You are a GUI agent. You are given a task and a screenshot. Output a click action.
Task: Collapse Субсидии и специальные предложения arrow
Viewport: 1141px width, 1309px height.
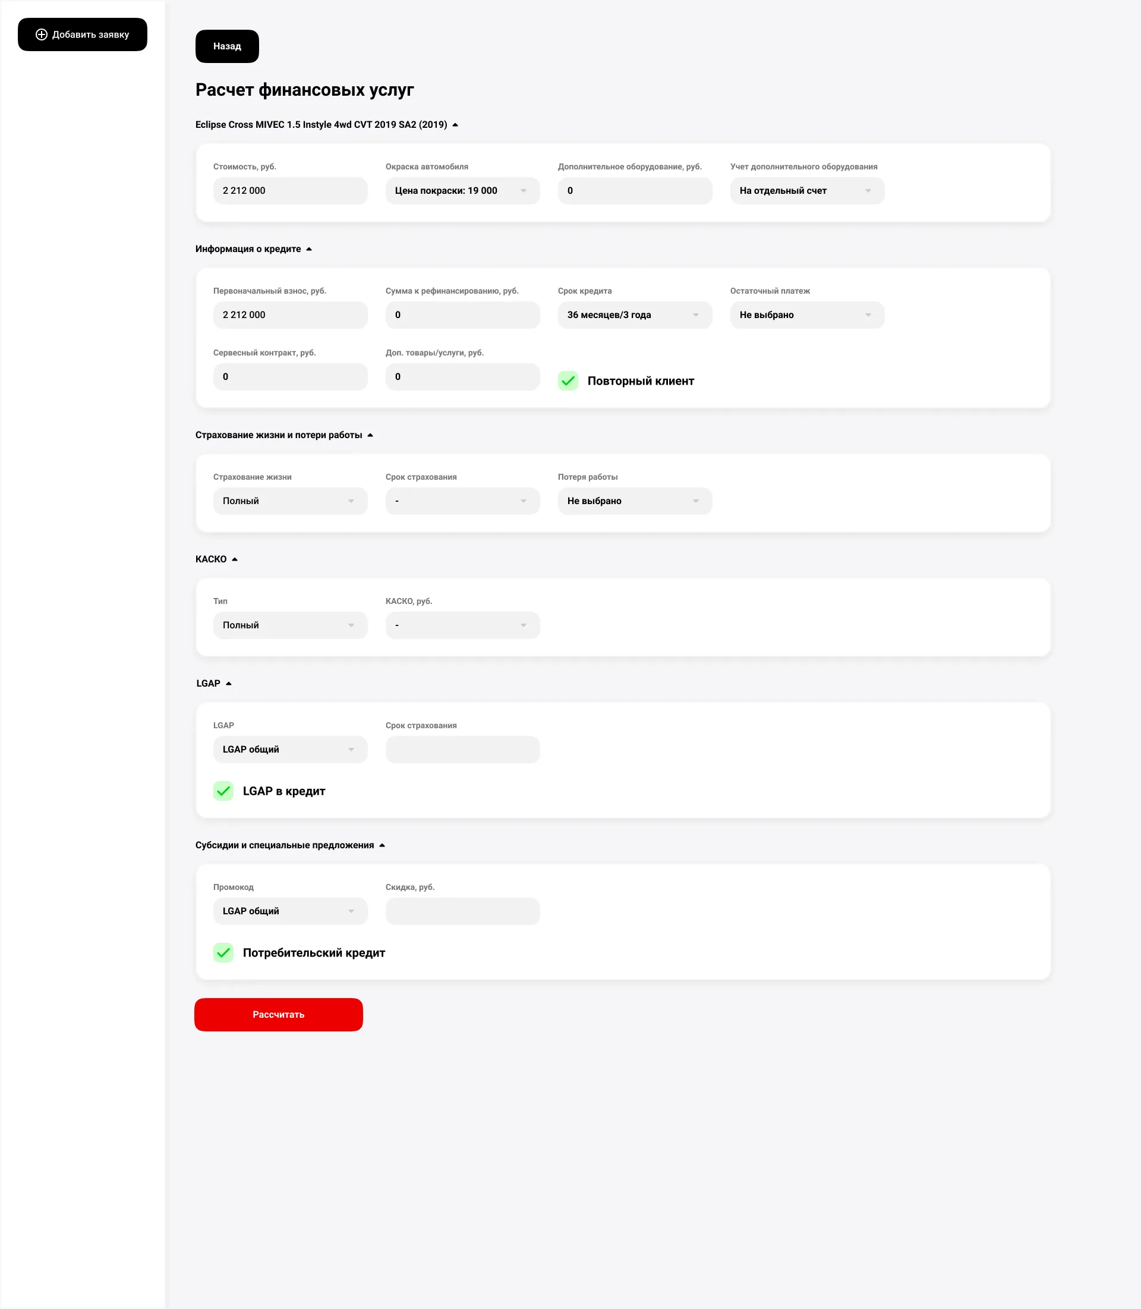click(382, 845)
